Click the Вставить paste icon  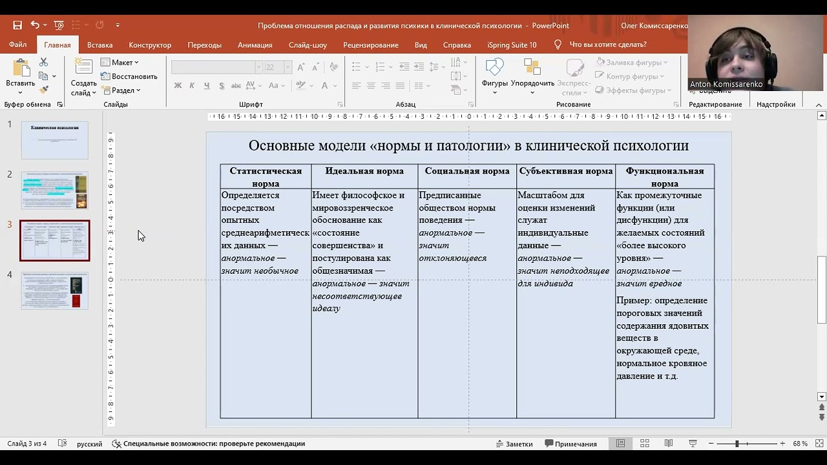20,68
